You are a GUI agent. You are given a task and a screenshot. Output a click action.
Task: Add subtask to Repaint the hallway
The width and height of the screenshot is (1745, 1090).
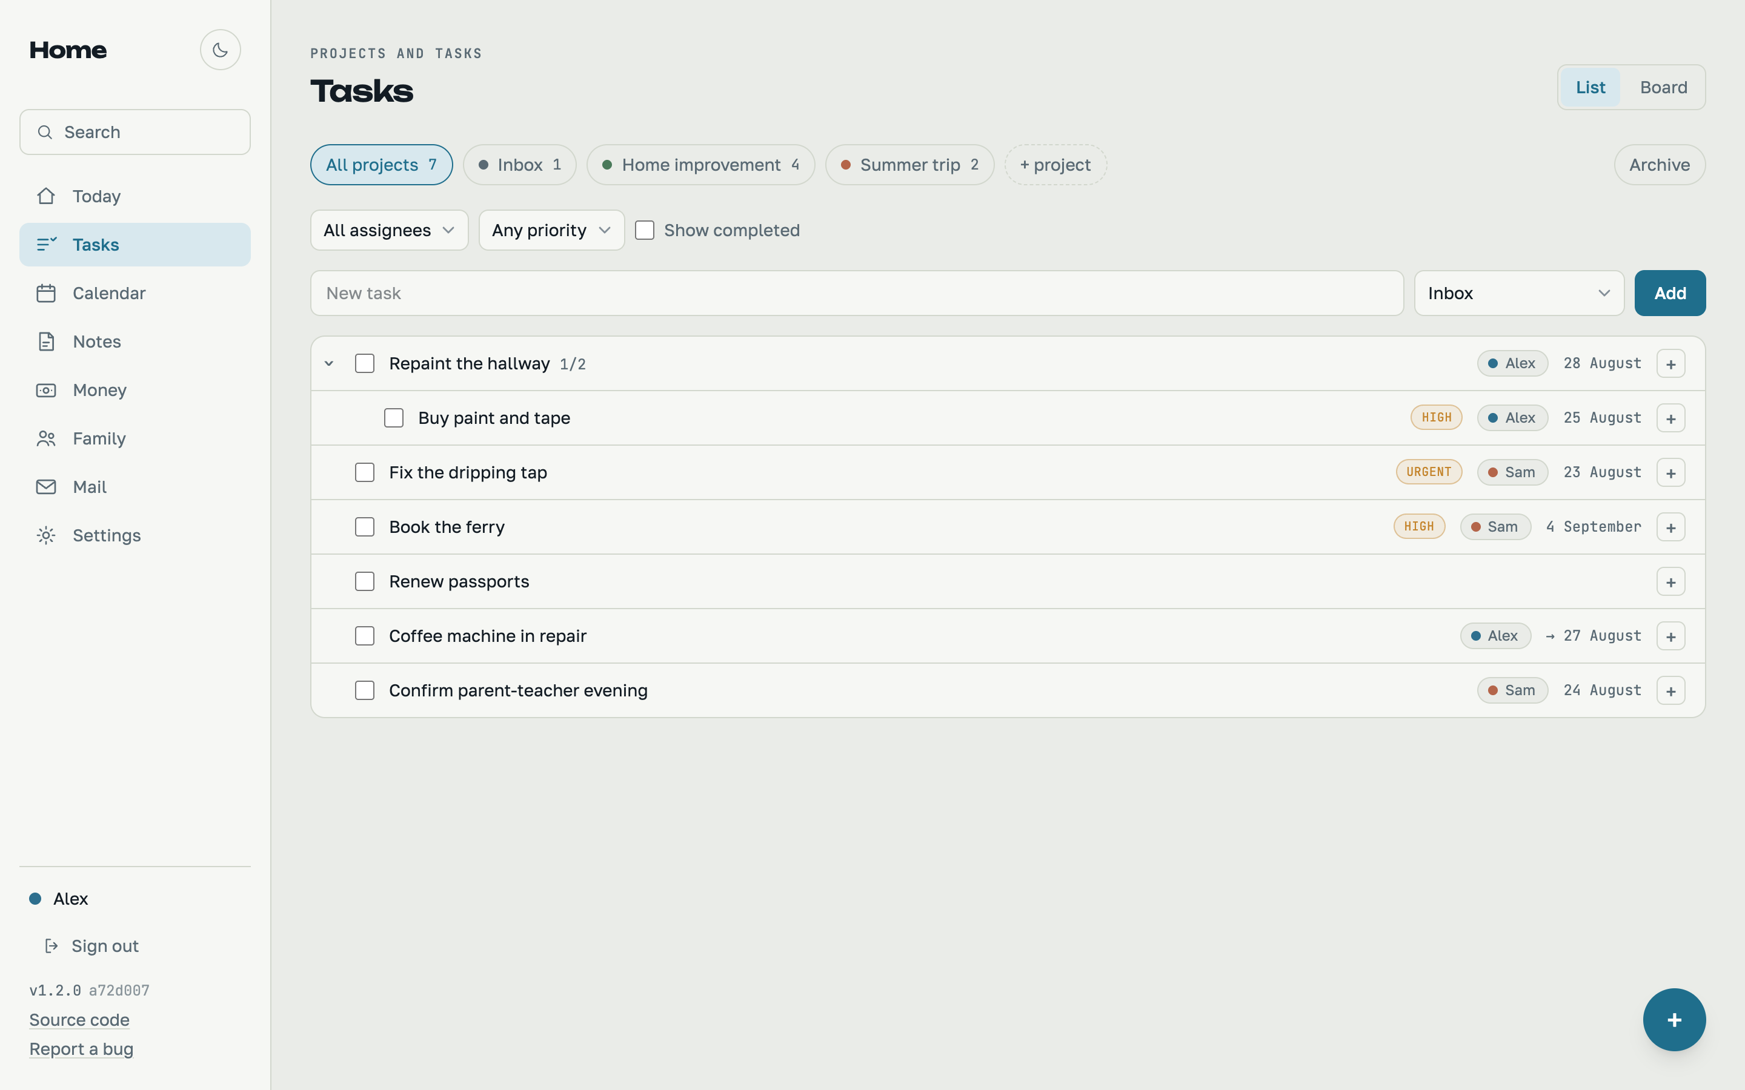coord(1670,363)
